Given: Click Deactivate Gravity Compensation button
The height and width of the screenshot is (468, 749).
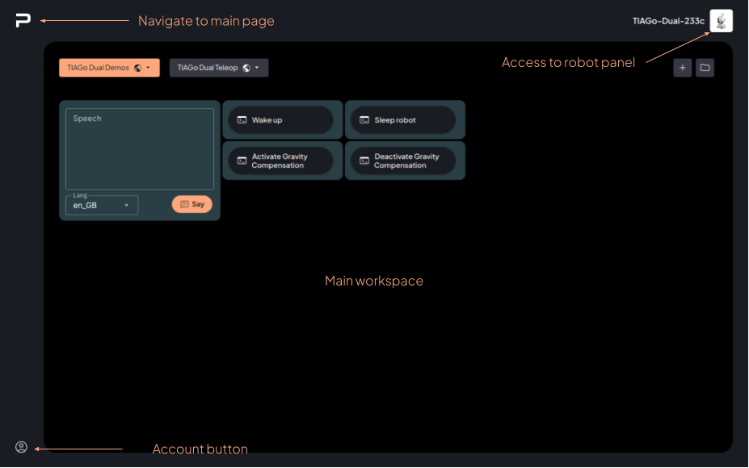Looking at the screenshot, I should [403, 161].
